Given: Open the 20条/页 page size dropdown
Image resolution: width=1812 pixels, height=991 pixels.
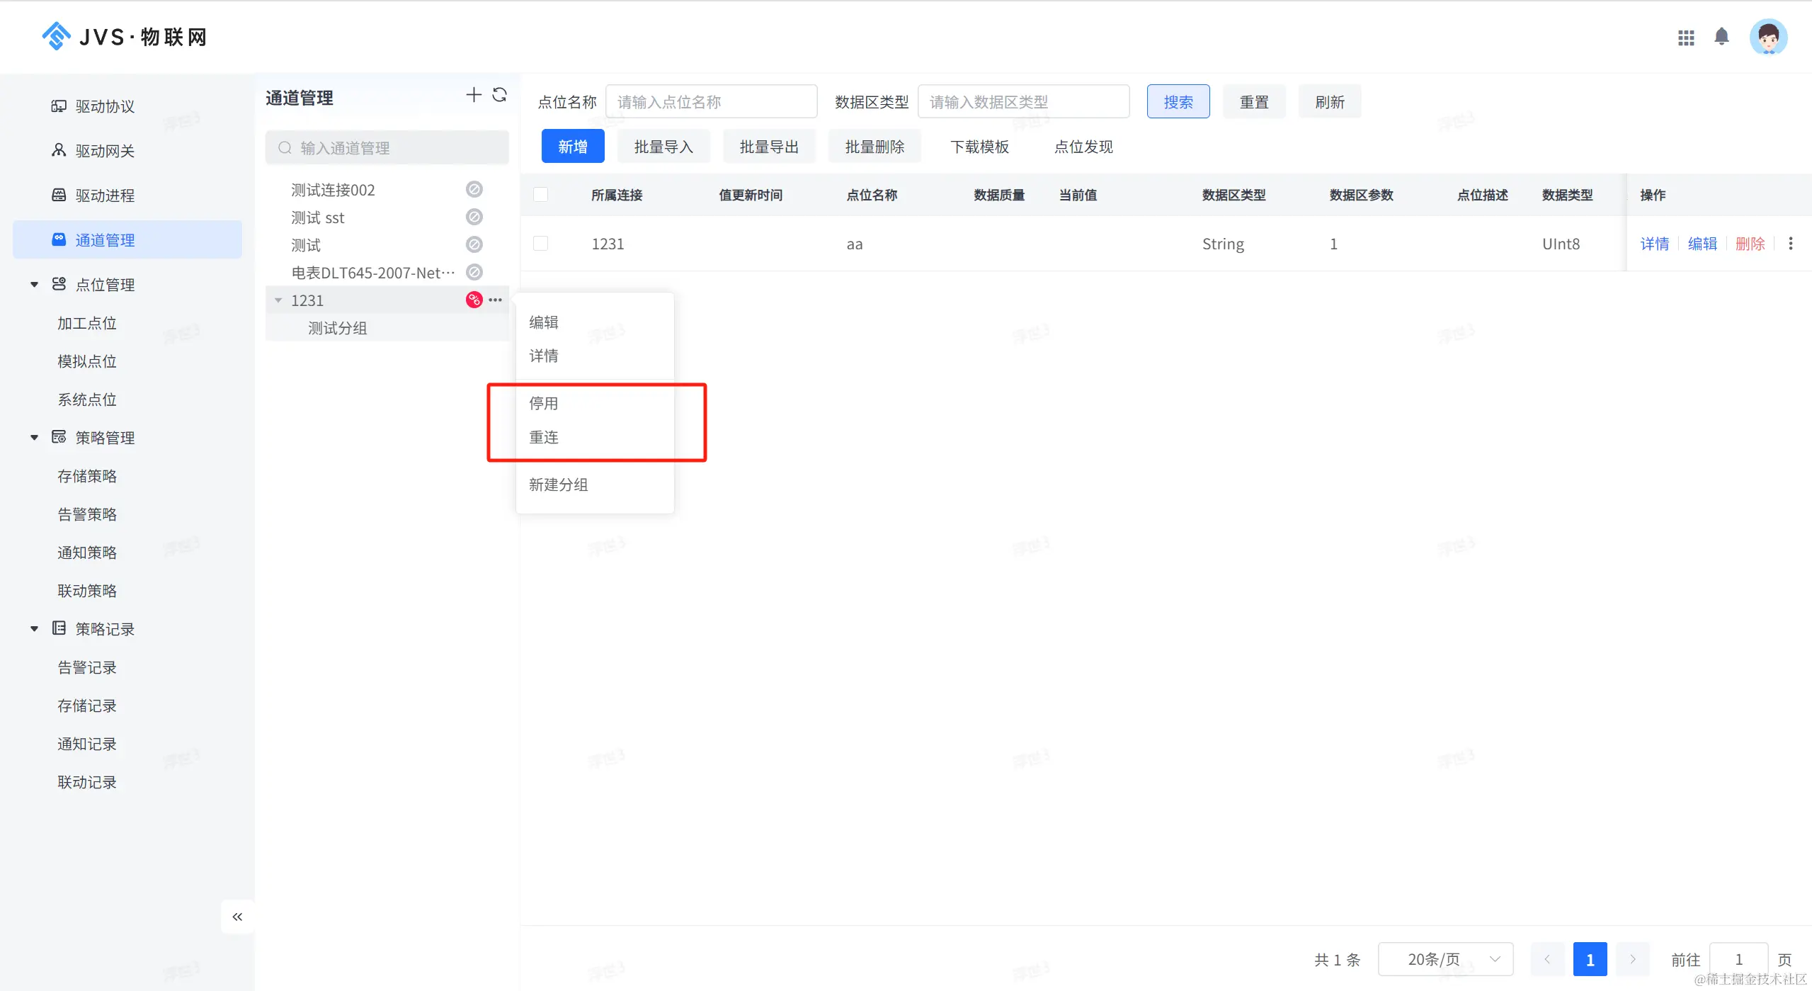Looking at the screenshot, I should click(x=1445, y=959).
